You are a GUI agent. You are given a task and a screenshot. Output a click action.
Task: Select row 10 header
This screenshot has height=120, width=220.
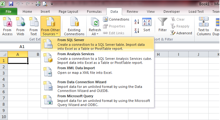click(4, 117)
